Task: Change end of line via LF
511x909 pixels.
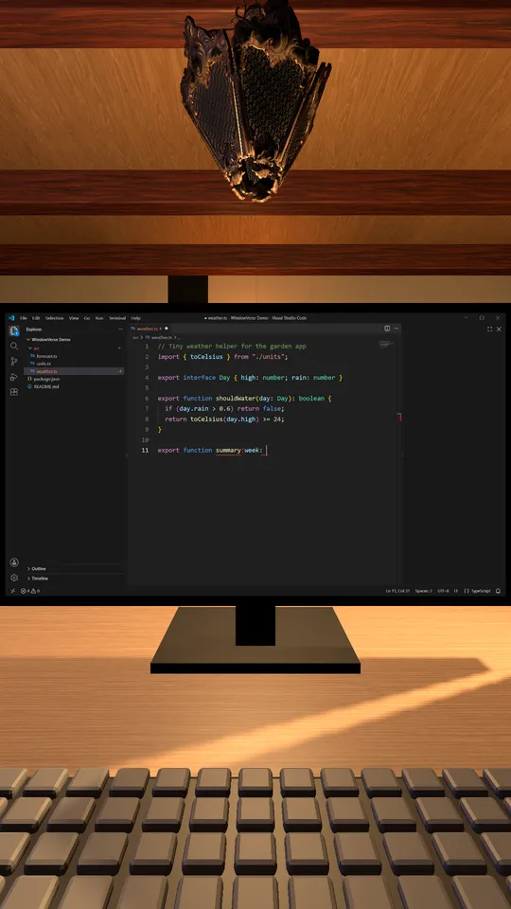Action: (x=456, y=591)
